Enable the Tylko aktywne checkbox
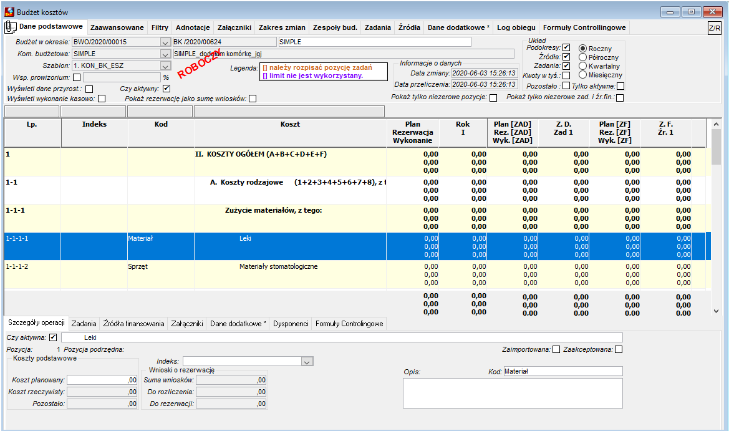 coord(620,86)
